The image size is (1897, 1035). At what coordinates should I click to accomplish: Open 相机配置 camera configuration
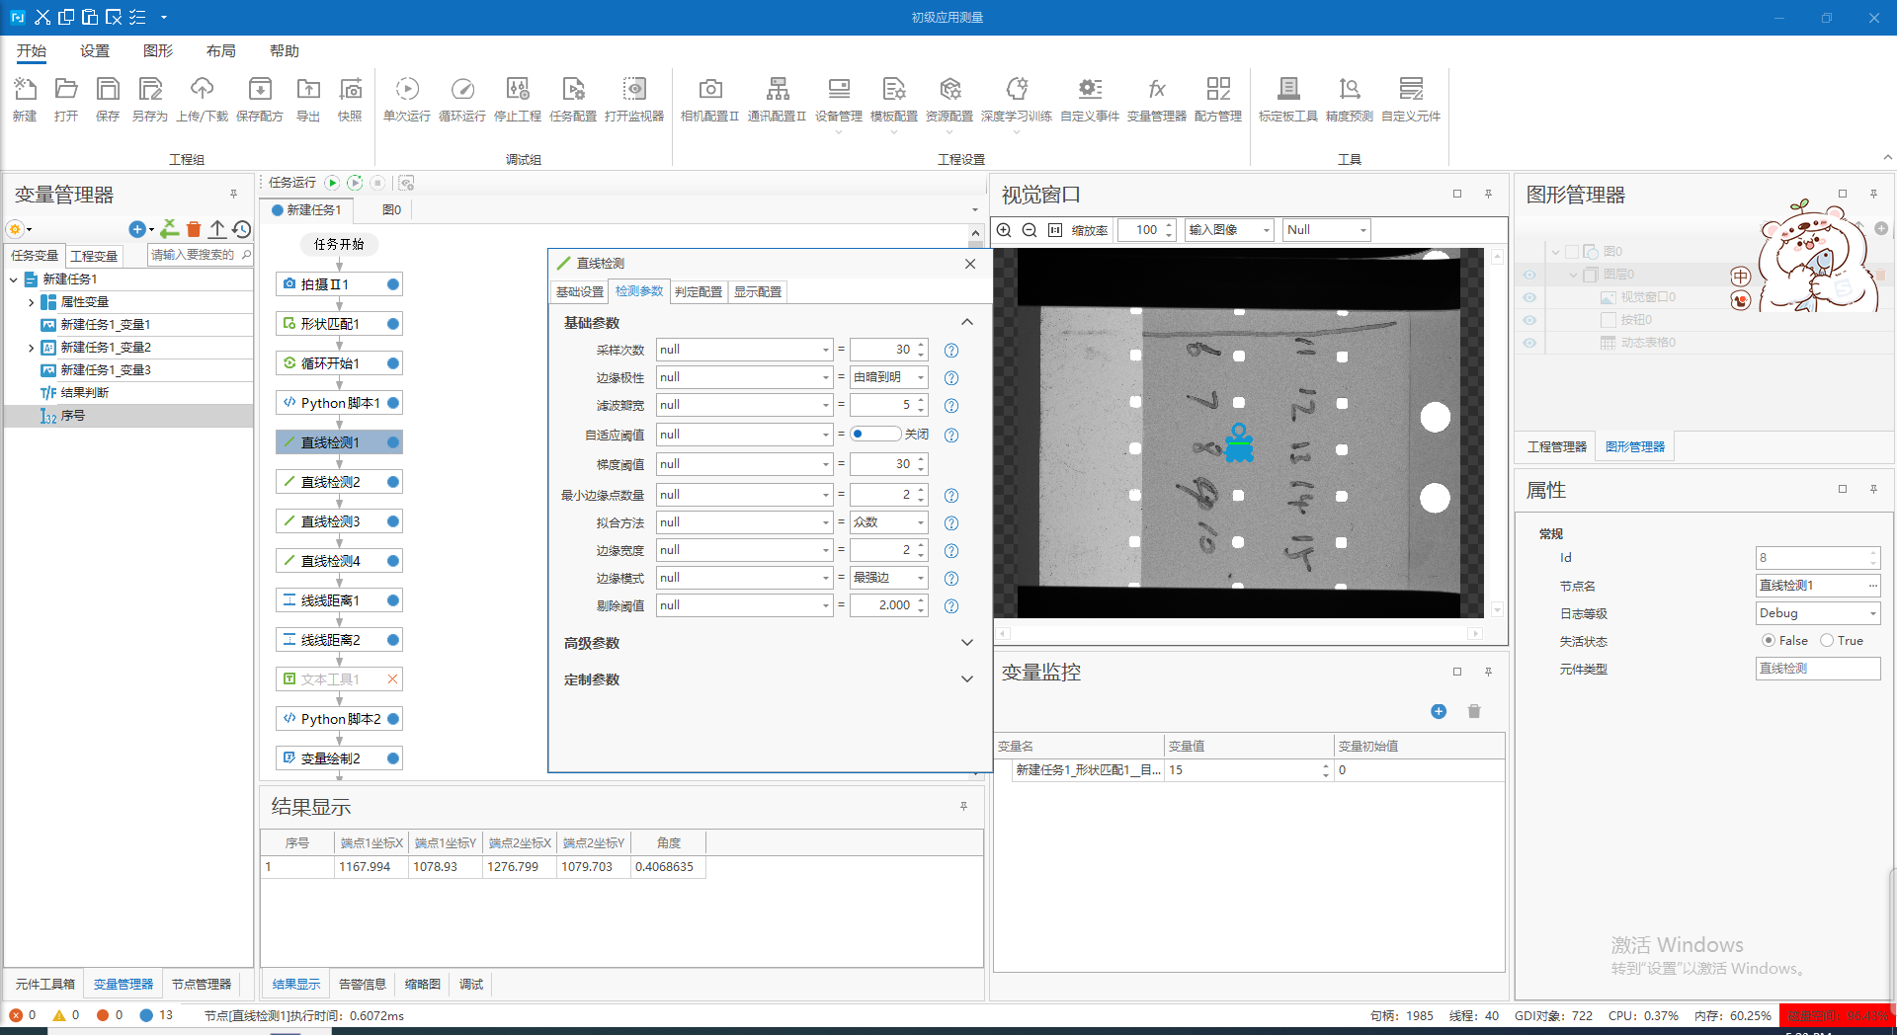click(x=709, y=99)
